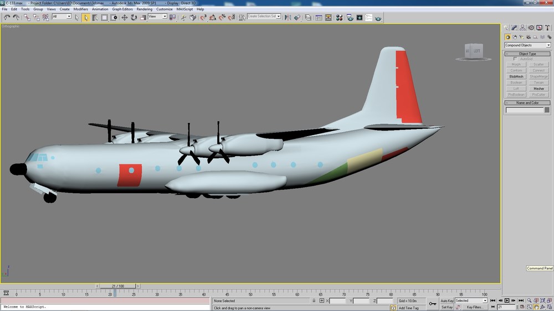Click the Redo arrow in toolbar
This screenshot has width=554, height=311.
point(16,17)
